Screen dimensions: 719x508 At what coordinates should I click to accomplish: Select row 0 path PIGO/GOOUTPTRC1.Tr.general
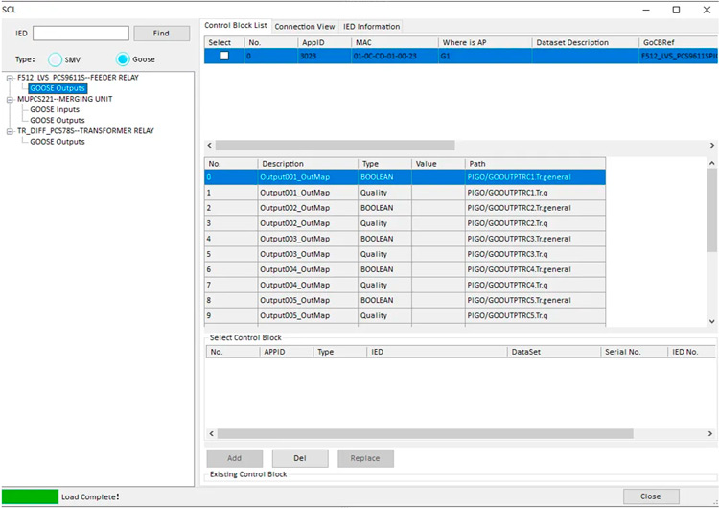(536, 177)
